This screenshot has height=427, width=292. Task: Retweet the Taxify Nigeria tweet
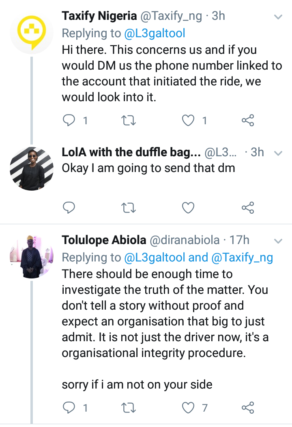coord(129,120)
